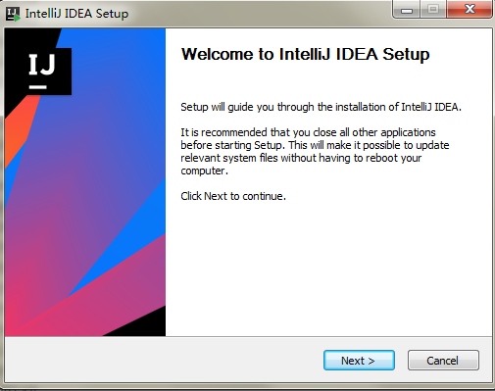Viewport: 495px width, 391px height.
Task: Click the orange triangle shape on the banner
Action: [x=18, y=130]
